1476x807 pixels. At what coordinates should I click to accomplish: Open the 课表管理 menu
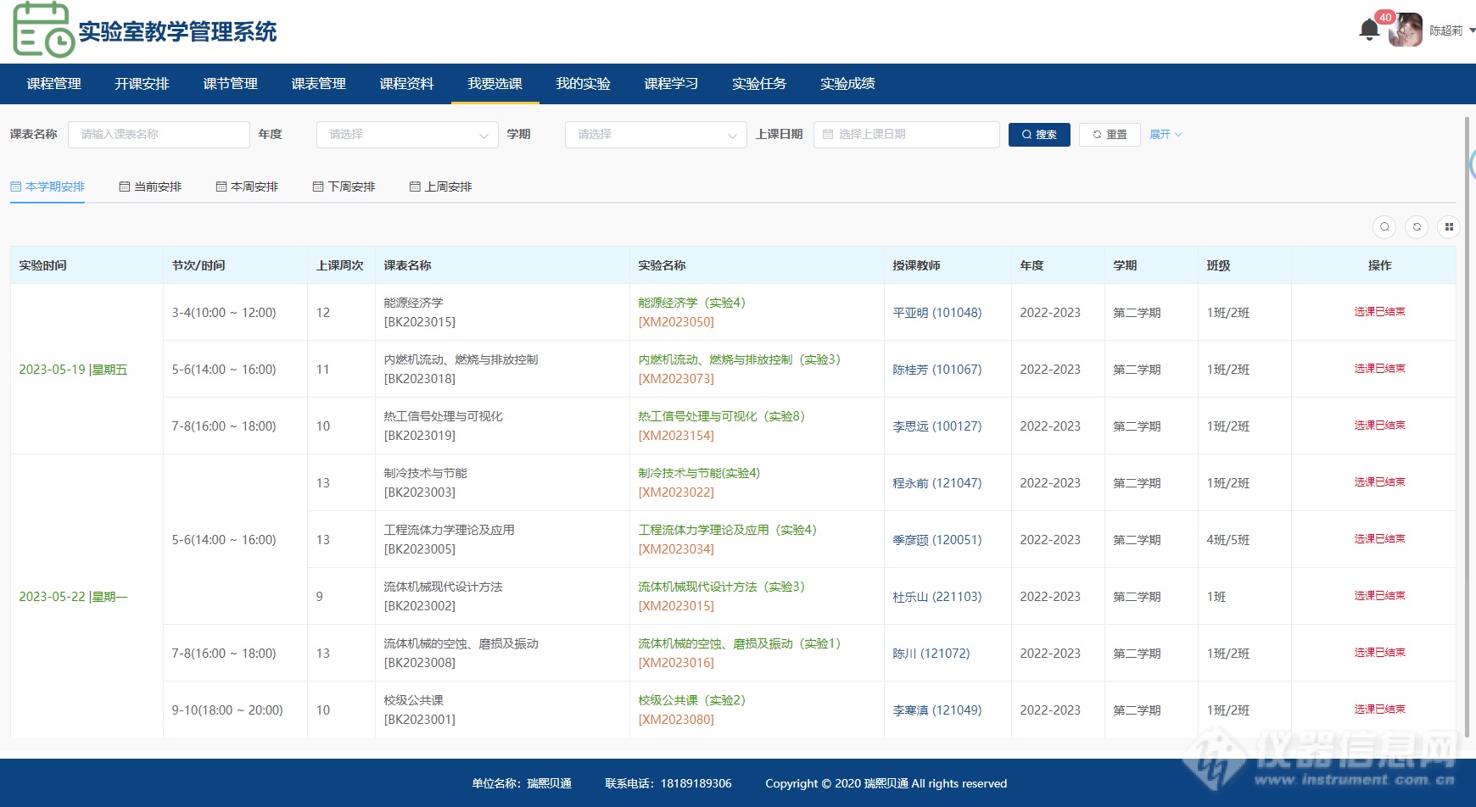click(x=318, y=84)
